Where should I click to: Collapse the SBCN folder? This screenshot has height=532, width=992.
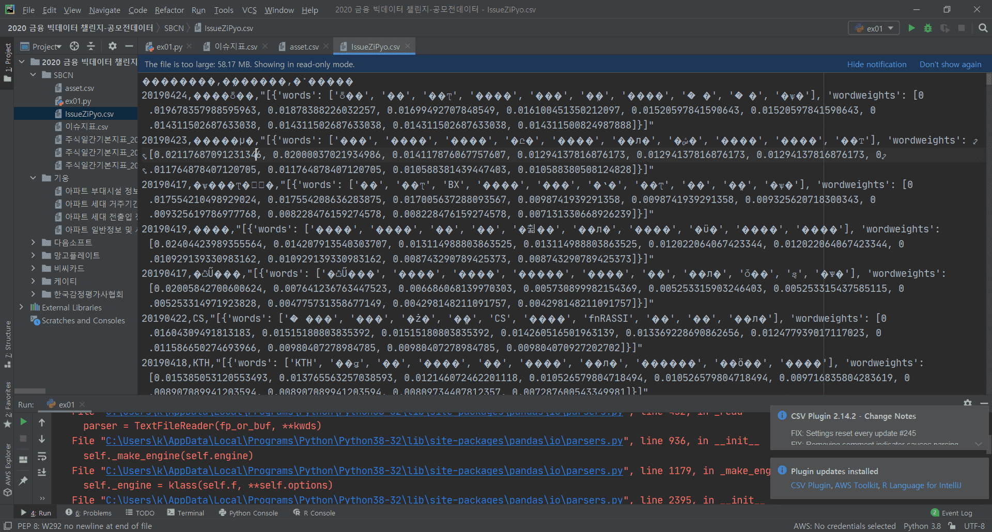coord(33,75)
